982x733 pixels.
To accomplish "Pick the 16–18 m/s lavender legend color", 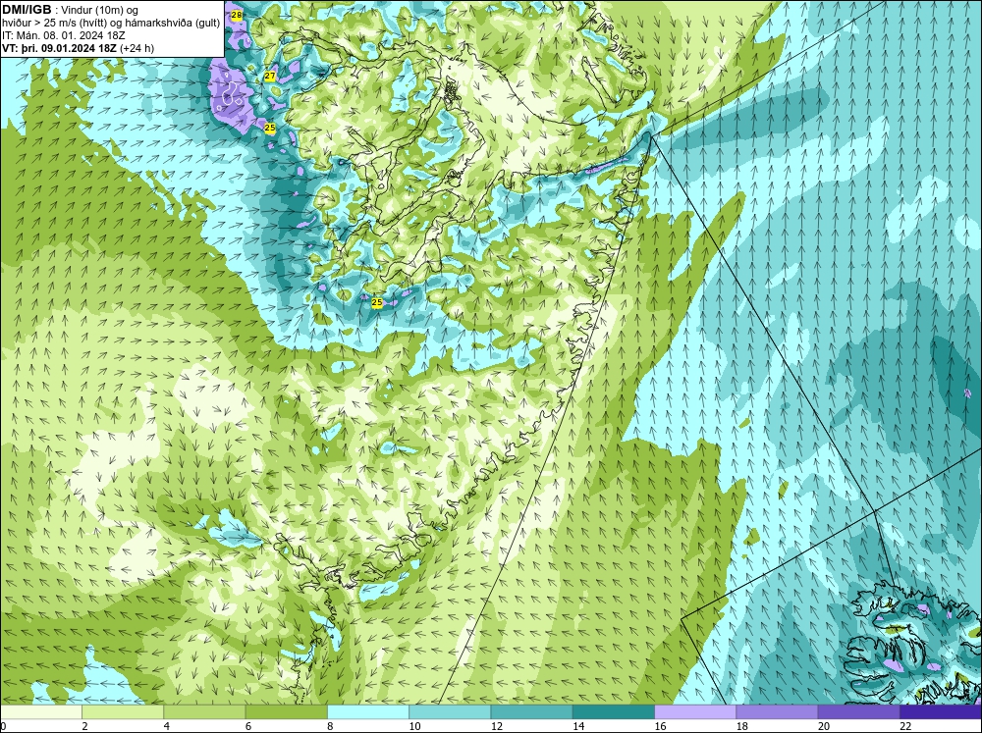I will pyautogui.click(x=695, y=711).
